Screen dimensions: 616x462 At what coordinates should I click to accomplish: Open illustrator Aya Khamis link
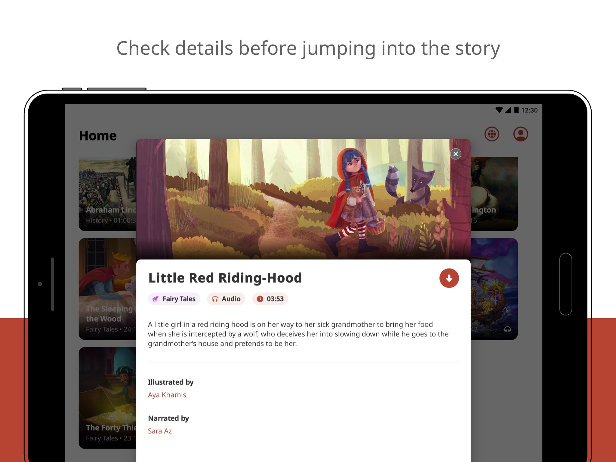167,395
